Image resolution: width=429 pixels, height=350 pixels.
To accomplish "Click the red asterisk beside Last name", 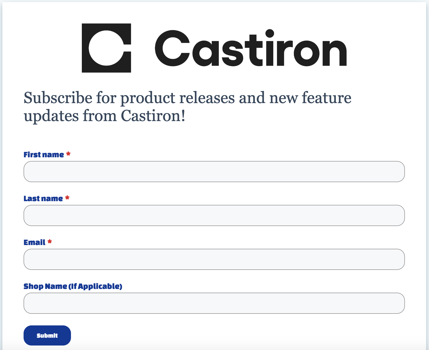I will pos(67,198).
